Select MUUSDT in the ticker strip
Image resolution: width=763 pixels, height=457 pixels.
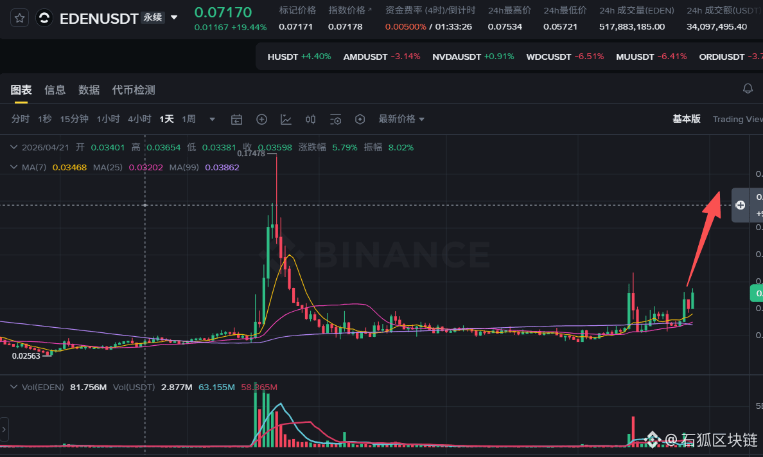tap(651, 57)
